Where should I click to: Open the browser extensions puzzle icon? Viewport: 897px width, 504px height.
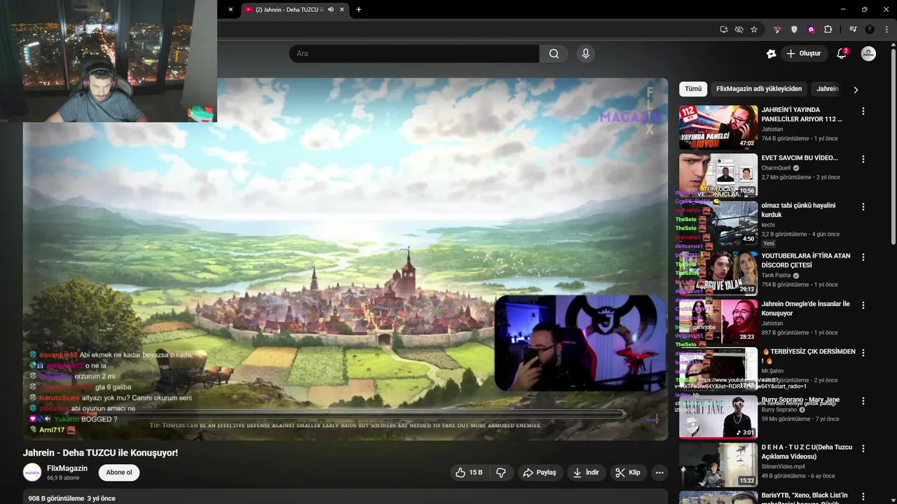pos(828,29)
